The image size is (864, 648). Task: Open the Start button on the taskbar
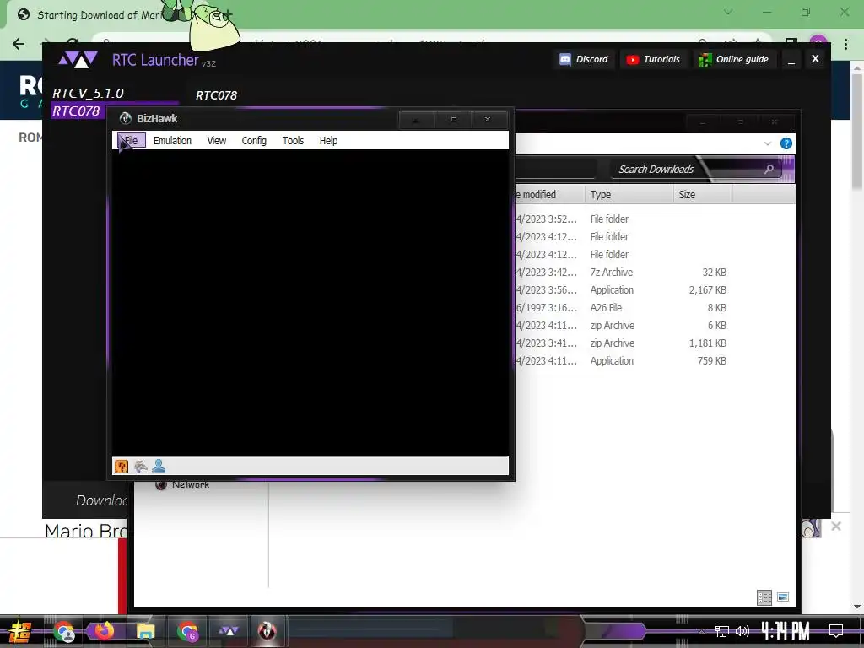(19, 631)
